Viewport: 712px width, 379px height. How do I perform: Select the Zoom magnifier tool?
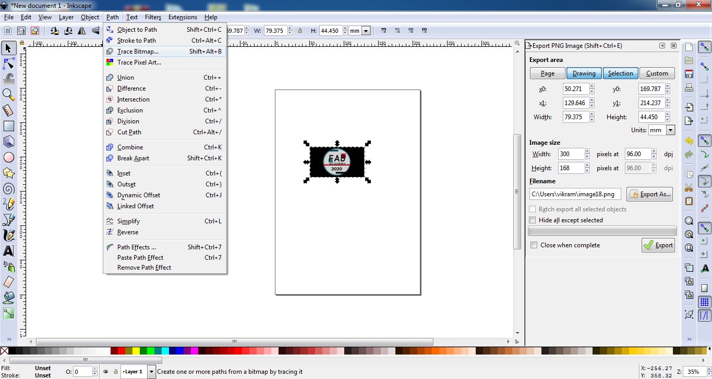point(8,95)
